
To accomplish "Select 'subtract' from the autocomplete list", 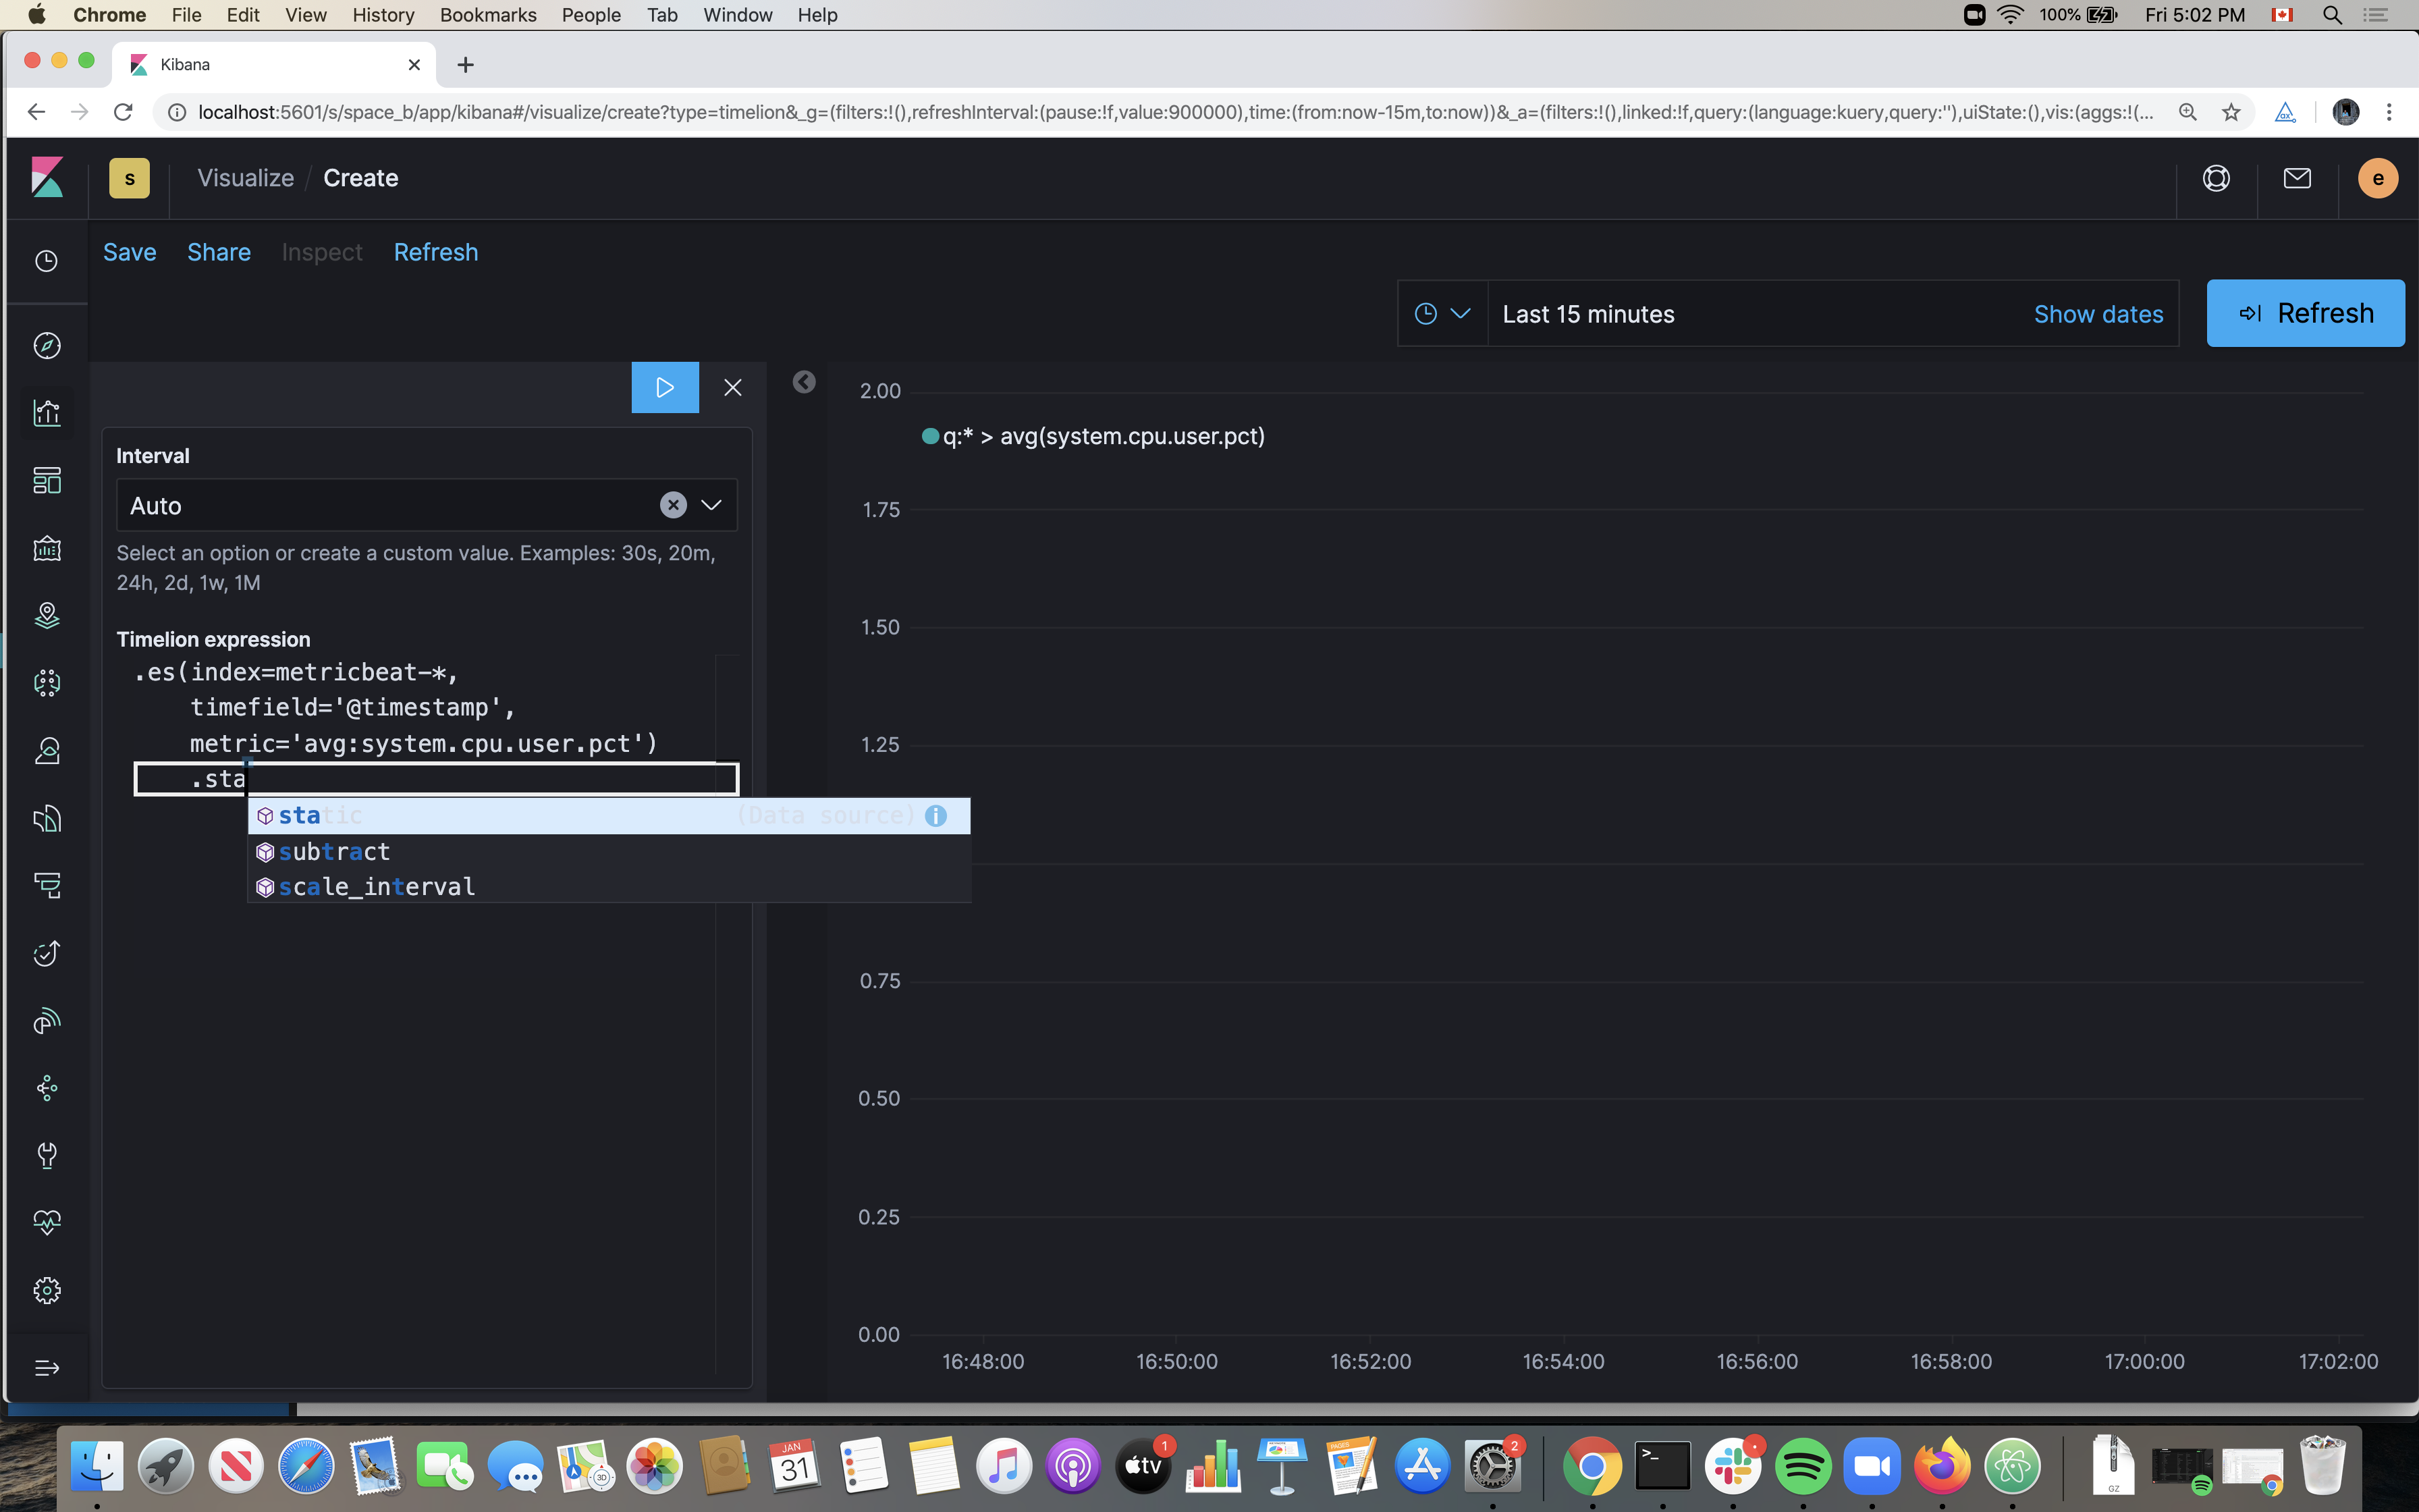I will (335, 851).
